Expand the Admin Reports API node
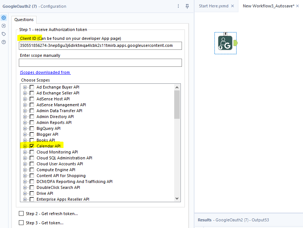This screenshot has width=303, height=228. 25,122
